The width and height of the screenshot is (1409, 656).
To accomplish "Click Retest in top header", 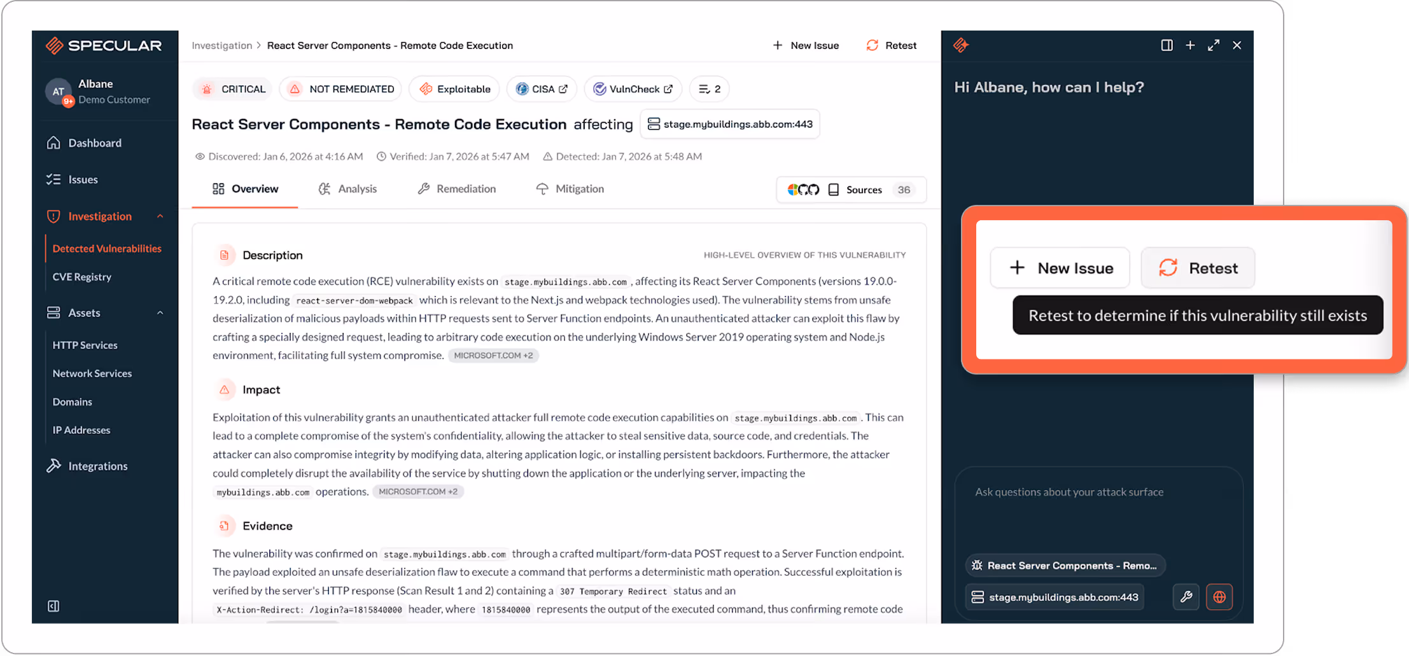I will coord(892,45).
